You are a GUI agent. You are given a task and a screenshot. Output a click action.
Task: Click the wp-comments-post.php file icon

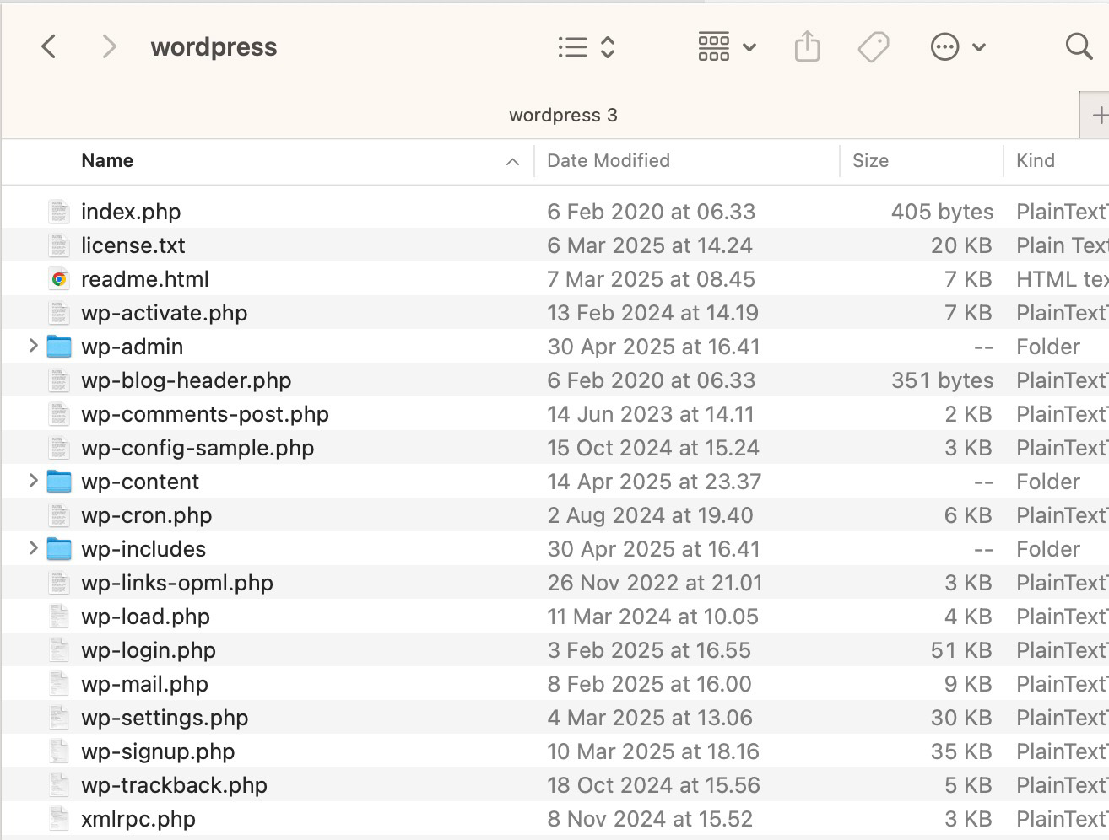(x=59, y=414)
